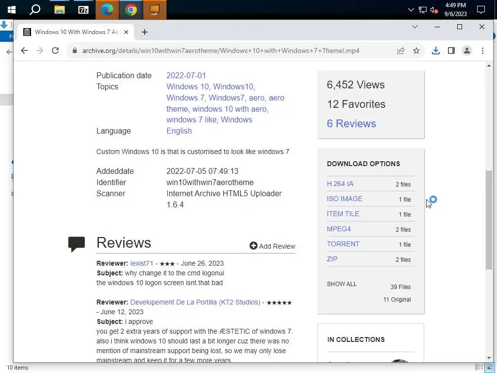Open the English language link
The width and height of the screenshot is (497, 373).
[x=179, y=131]
